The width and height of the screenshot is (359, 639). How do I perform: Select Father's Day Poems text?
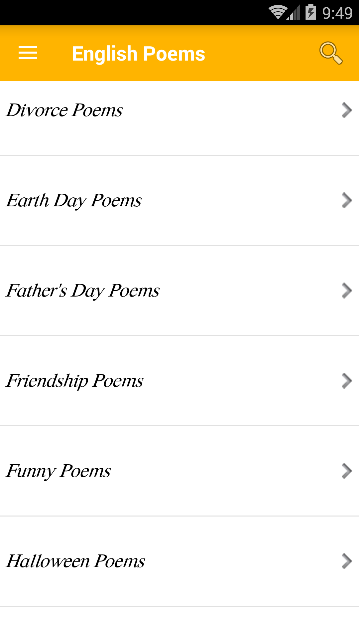[x=83, y=291]
